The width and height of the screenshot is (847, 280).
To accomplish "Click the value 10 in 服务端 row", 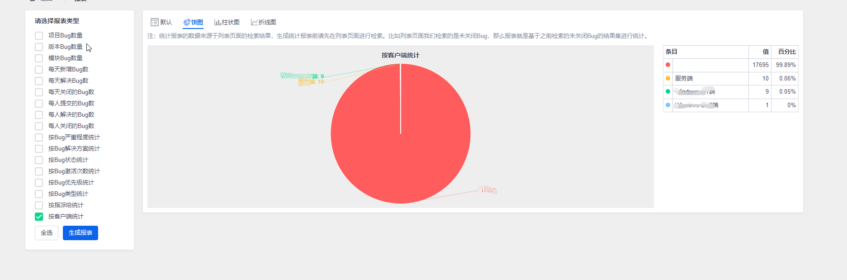I will (x=766, y=78).
